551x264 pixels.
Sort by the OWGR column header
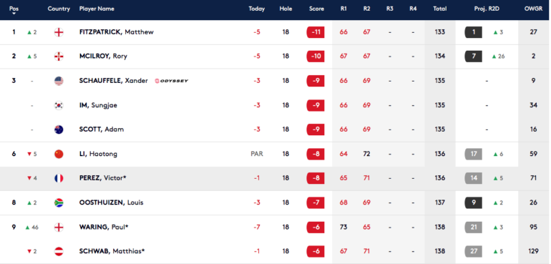click(533, 9)
